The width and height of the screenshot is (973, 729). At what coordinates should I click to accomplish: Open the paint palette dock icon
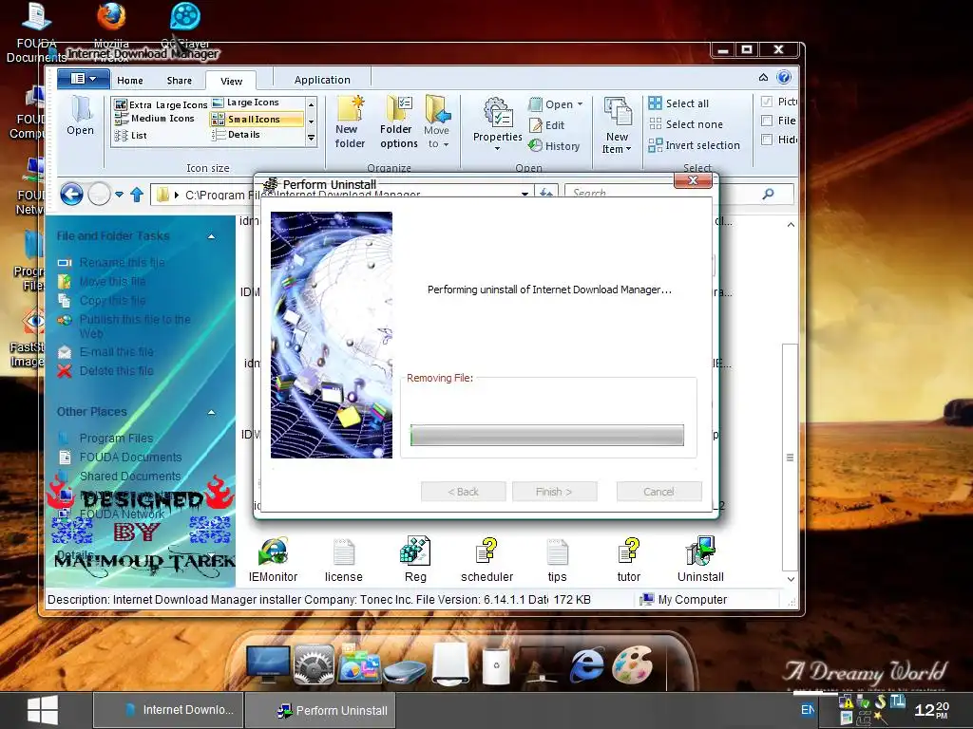(x=632, y=664)
